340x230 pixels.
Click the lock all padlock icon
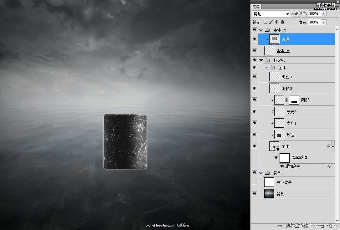pos(282,22)
